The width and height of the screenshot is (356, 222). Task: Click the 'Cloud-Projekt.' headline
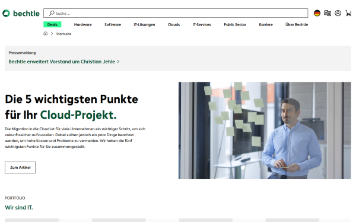(x=78, y=115)
